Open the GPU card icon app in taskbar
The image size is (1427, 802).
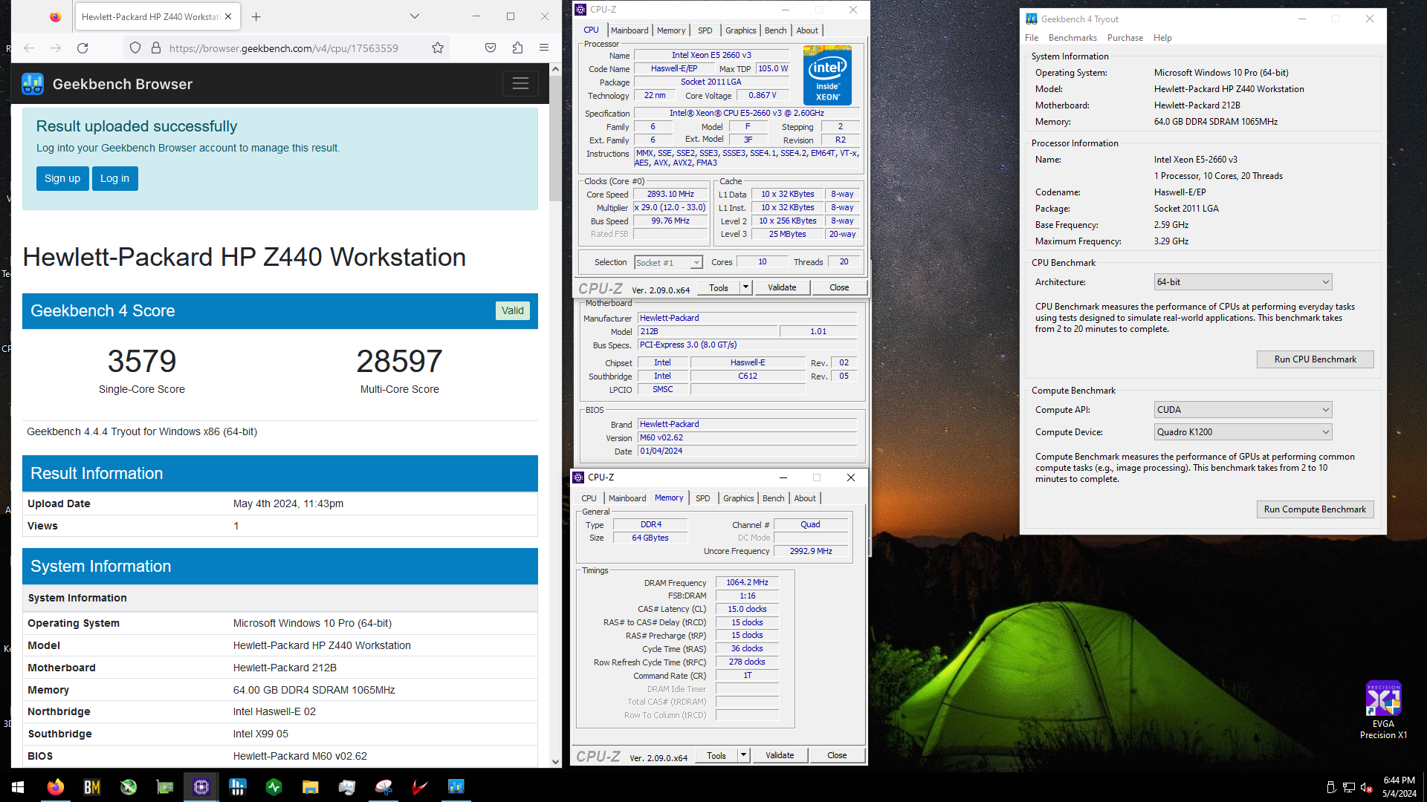click(165, 787)
